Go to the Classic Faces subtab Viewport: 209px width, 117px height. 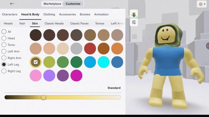pos(79,23)
